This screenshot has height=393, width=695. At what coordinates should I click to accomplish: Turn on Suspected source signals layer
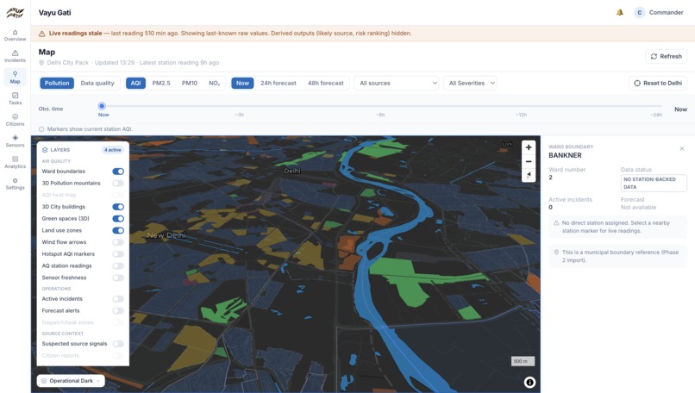[x=118, y=344]
